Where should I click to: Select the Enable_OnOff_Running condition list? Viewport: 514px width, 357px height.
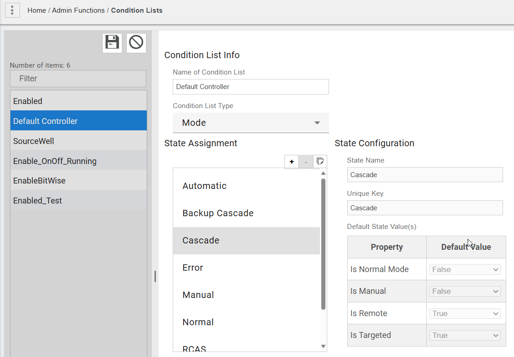point(79,161)
